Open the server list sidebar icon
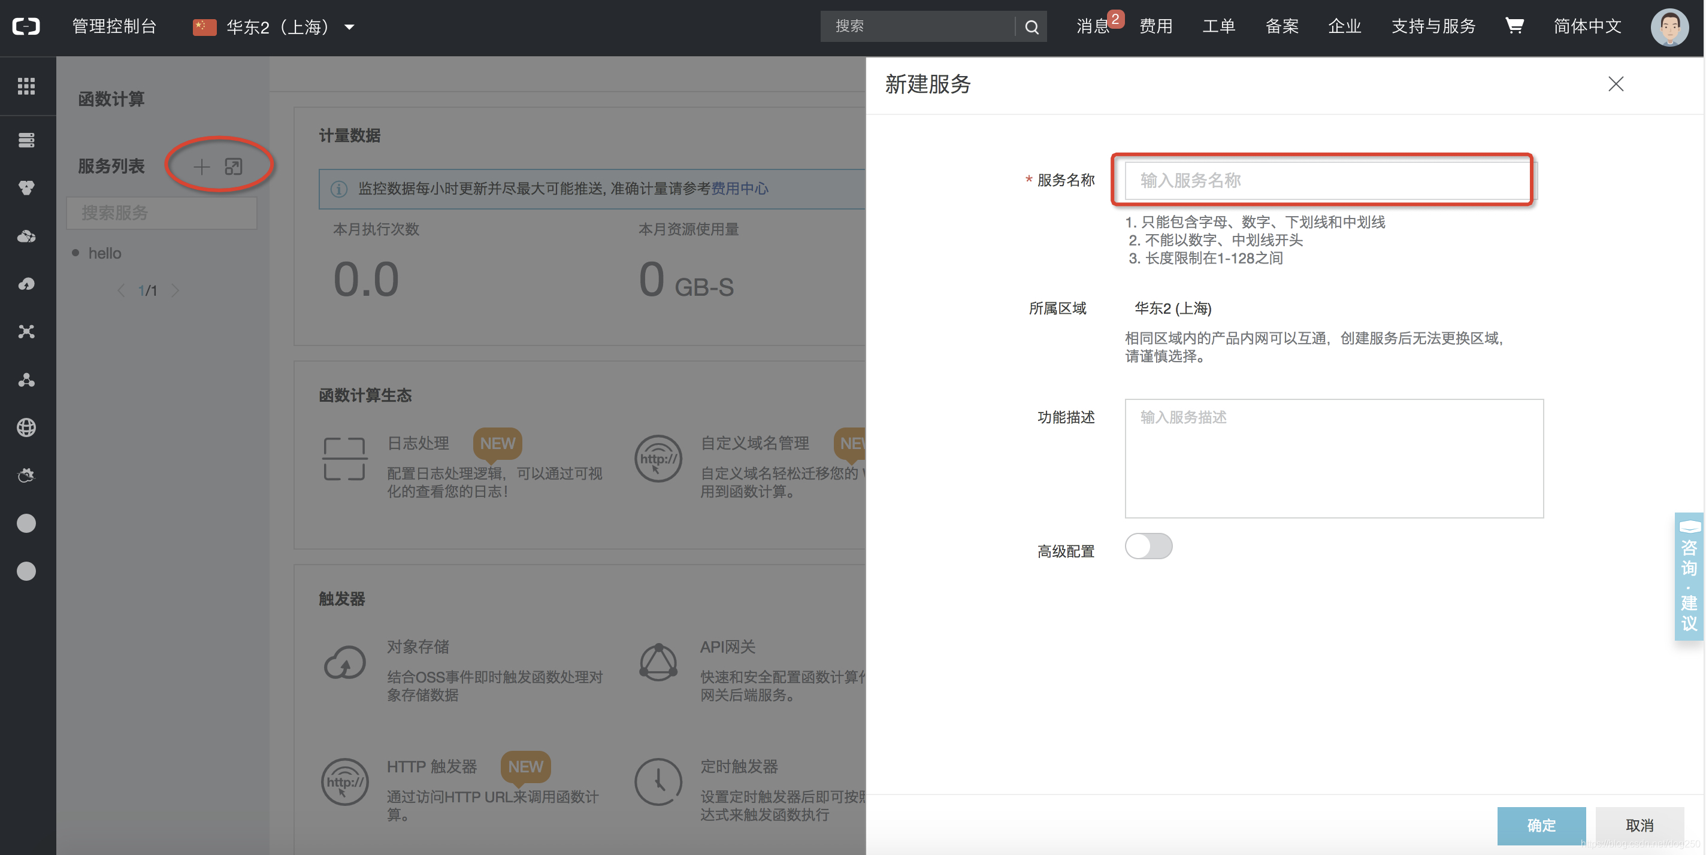 26,140
